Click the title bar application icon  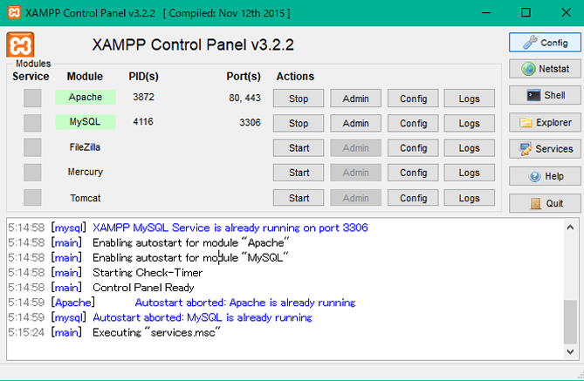click(x=11, y=13)
